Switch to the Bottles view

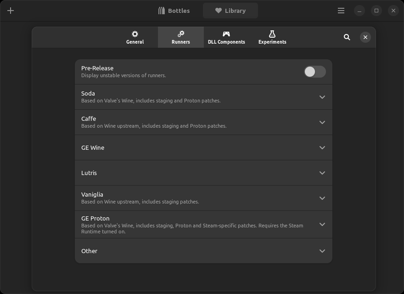(174, 10)
